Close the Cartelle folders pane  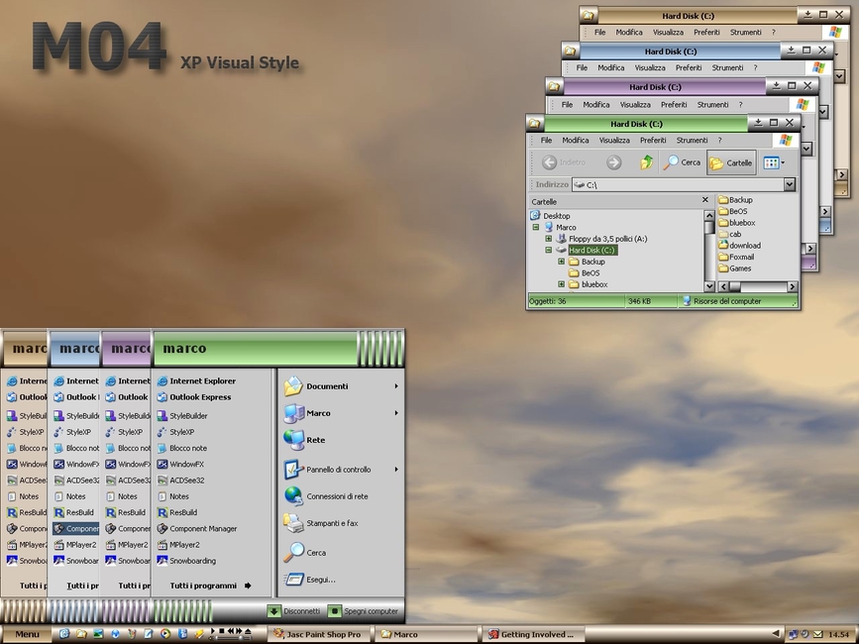click(x=705, y=200)
